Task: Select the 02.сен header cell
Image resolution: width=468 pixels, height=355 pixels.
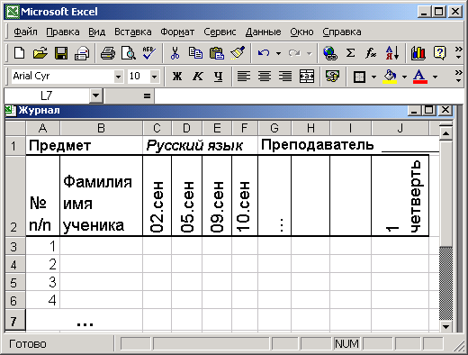Action: click(x=157, y=196)
